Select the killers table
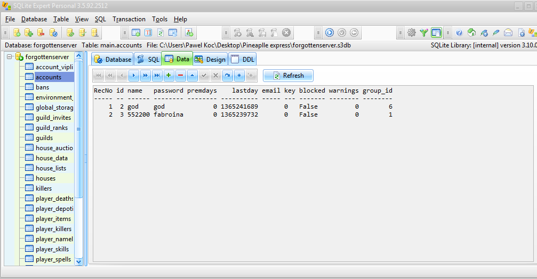The height and width of the screenshot is (279, 537). (44, 188)
